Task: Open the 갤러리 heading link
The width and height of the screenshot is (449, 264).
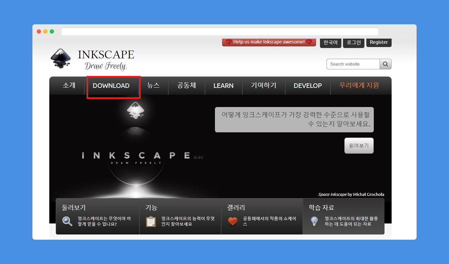Action: (x=236, y=208)
